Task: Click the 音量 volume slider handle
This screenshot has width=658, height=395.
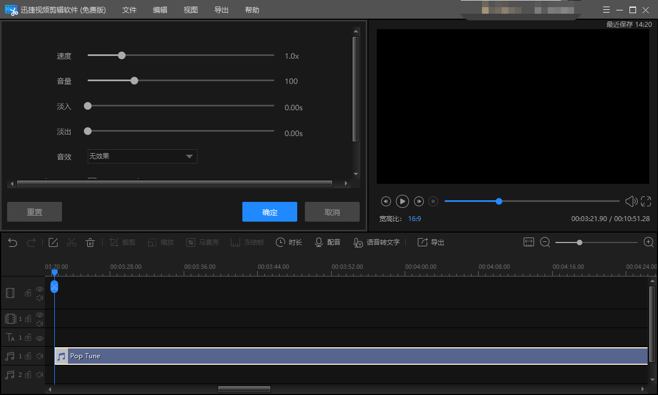Action: (x=134, y=81)
